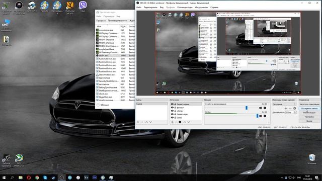Hide the Захват экрана source via eye icon
322x181 pixels.
[172, 104]
